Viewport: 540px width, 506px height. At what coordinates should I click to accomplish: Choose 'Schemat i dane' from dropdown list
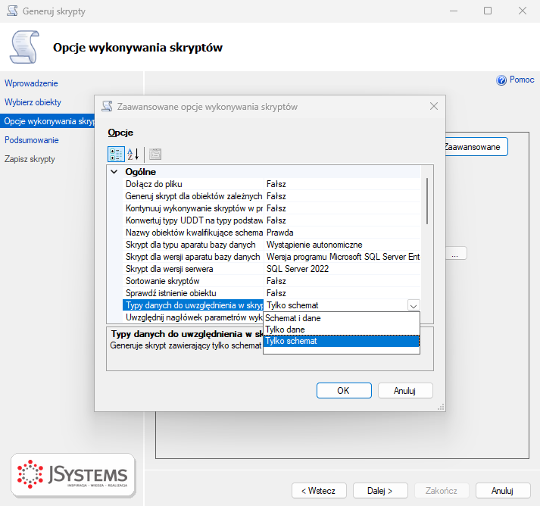click(x=342, y=318)
